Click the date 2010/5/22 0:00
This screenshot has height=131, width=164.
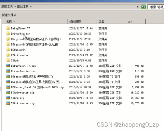point(79,71)
